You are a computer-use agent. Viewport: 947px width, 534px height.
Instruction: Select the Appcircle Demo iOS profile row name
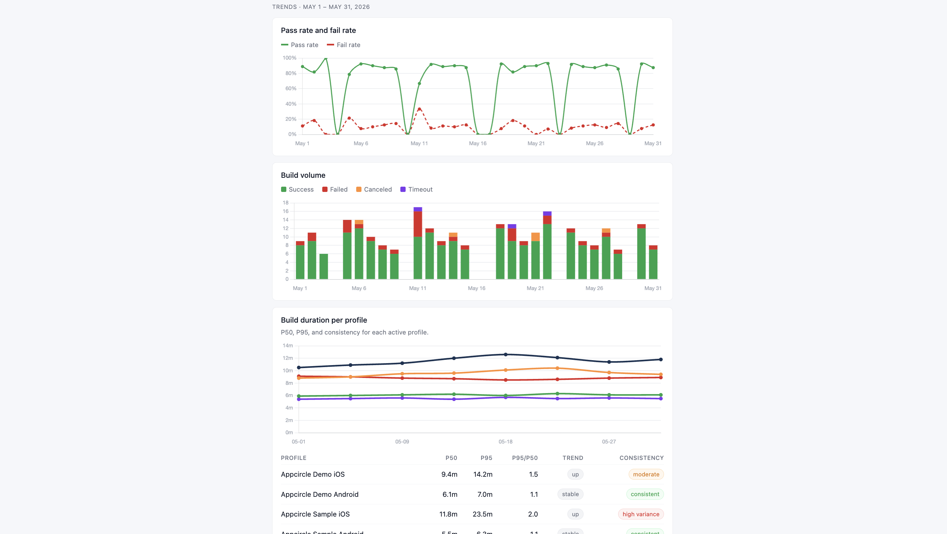(313, 474)
